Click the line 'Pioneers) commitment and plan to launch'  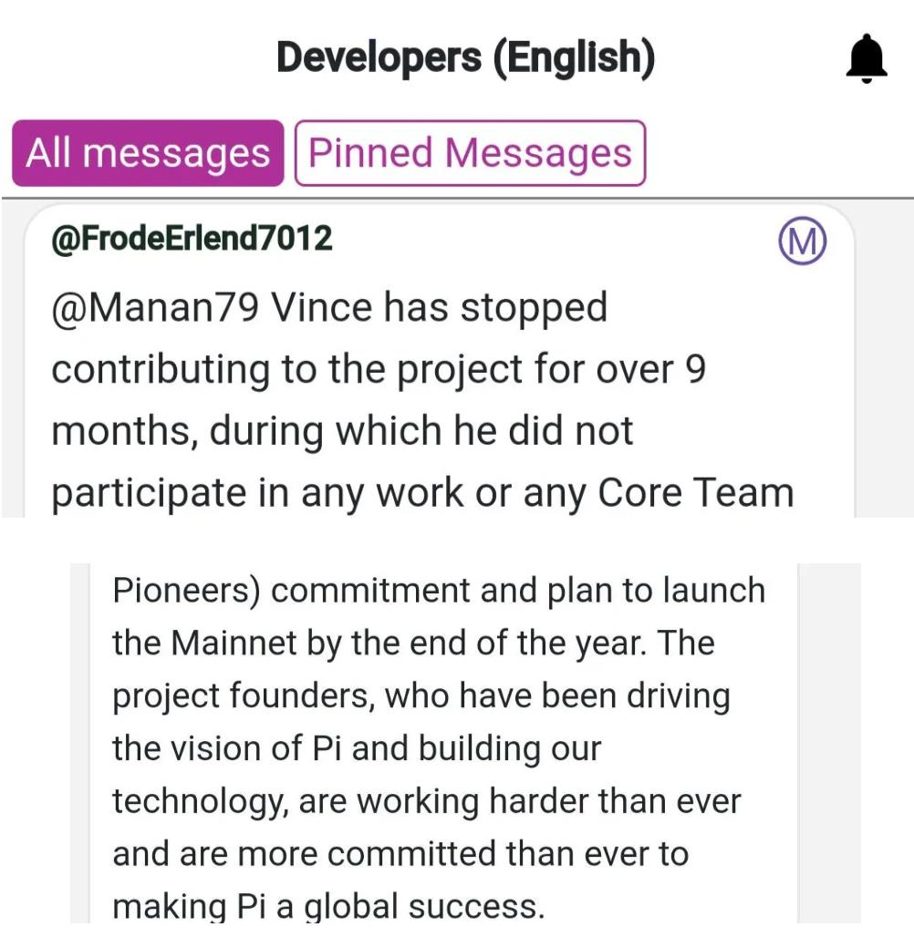point(439,591)
